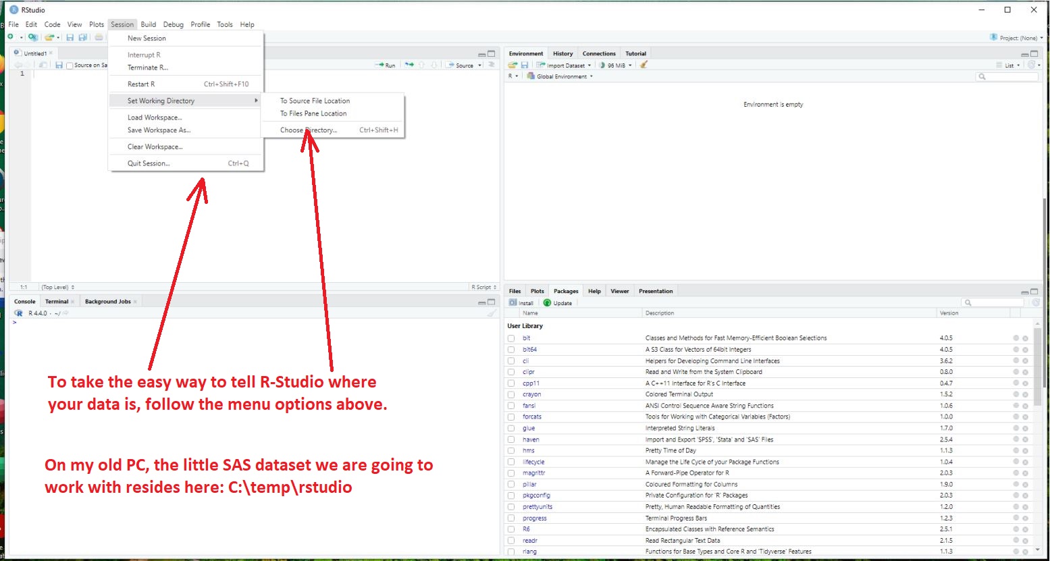Select Choose Directory from the submenu
The width and height of the screenshot is (1050, 561).
(x=309, y=130)
